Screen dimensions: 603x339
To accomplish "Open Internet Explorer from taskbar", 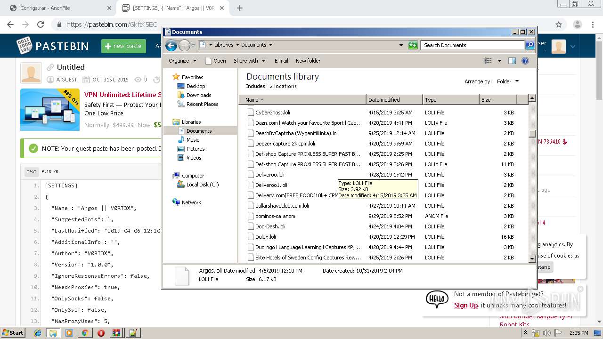I will coord(37,332).
